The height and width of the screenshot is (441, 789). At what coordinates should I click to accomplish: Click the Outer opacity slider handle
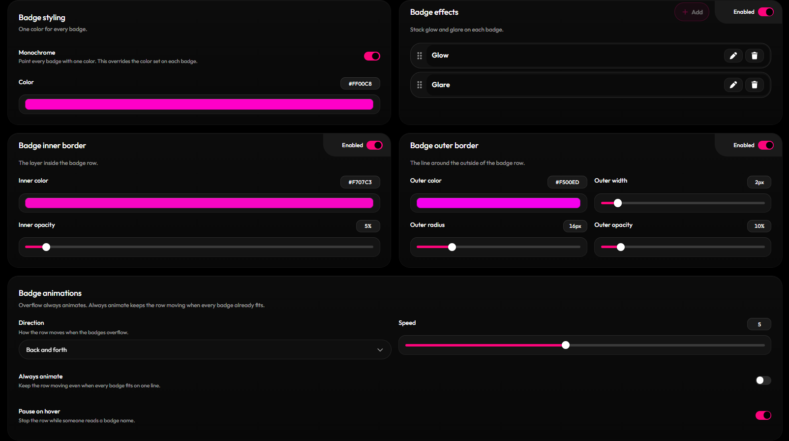(621, 247)
